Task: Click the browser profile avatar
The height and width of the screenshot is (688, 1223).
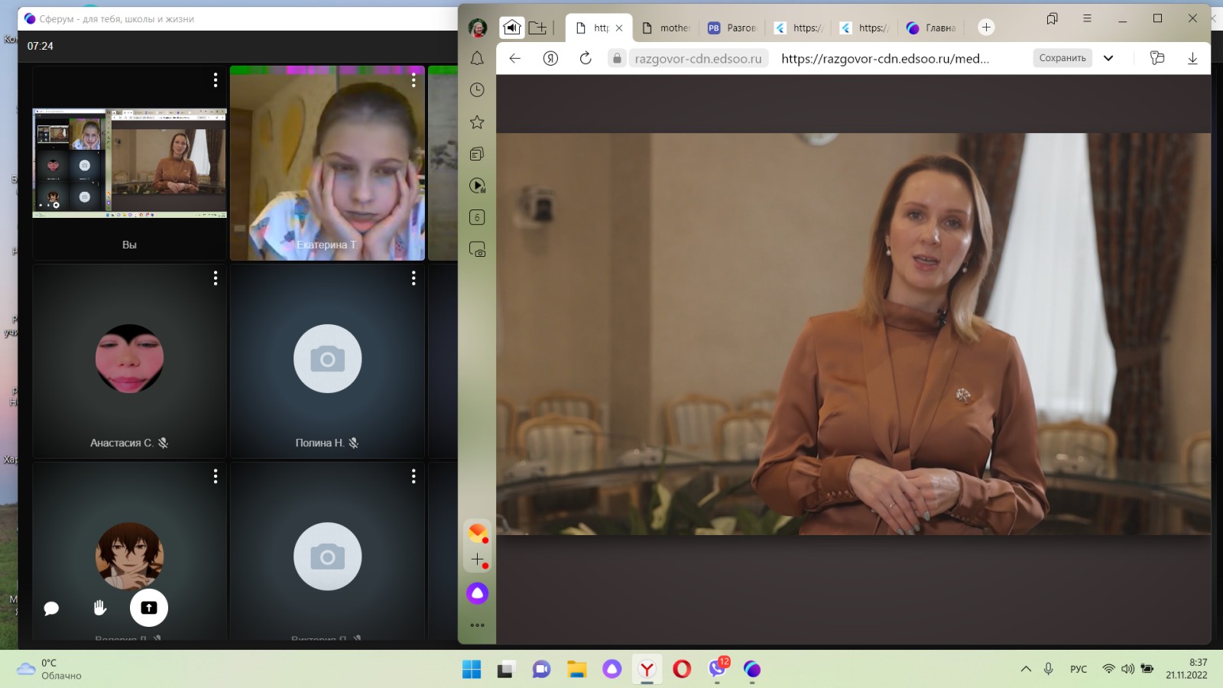Action: click(478, 28)
